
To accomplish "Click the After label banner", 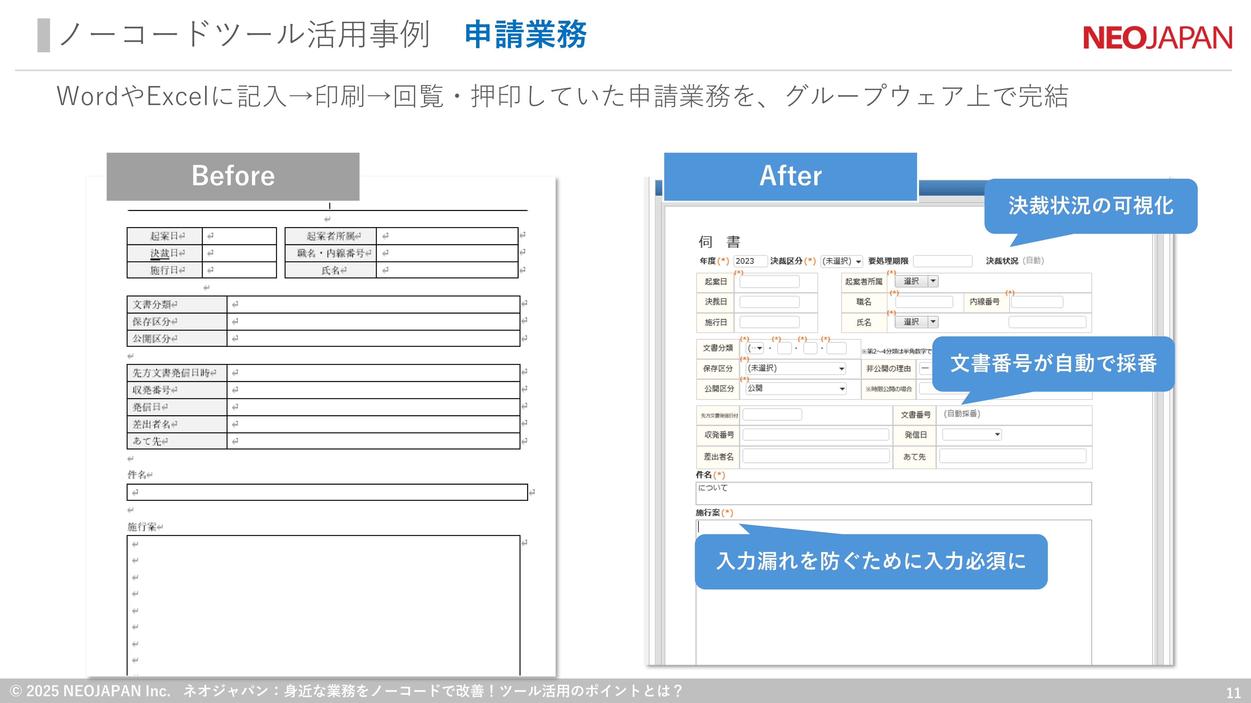I will (790, 176).
